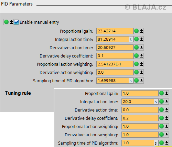
Task: Click the Derivative action weighting field showing 0.0
Action: point(115,72)
